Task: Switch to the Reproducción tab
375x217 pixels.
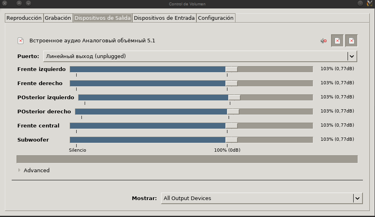Action: point(24,18)
